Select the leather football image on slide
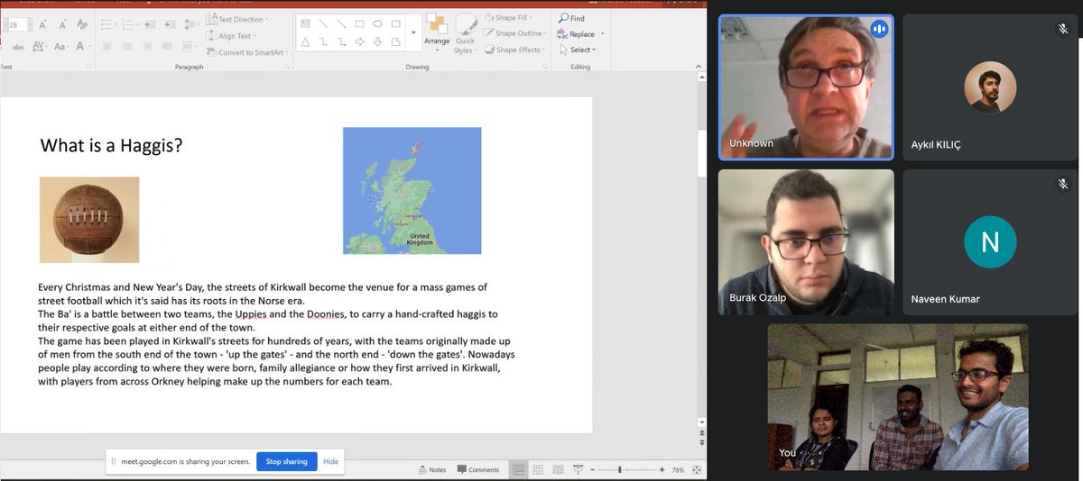 click(89, 220)
